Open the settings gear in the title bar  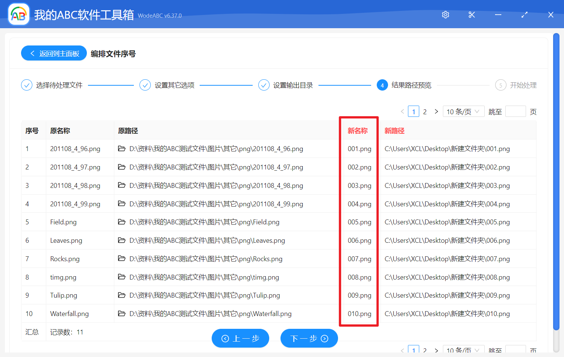445,15
